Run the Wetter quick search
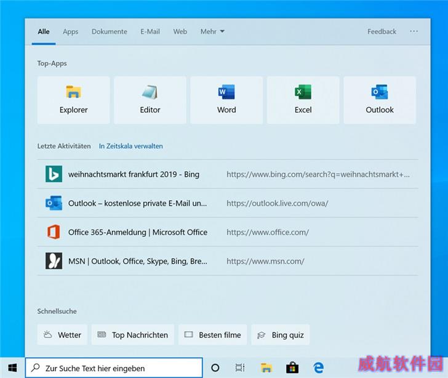 [62, 334]
